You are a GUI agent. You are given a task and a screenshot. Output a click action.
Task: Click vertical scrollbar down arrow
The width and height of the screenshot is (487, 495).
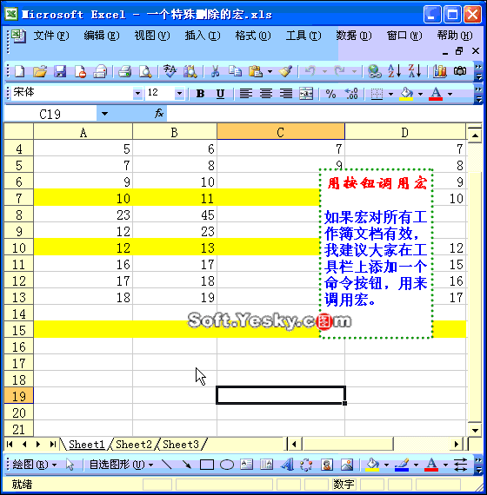click(x=475, y=430)
